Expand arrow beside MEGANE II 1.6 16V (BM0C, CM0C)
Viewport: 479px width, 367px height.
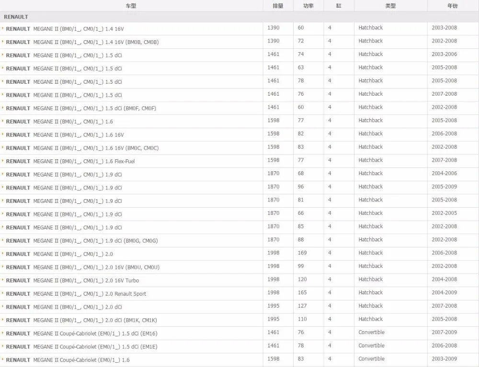pos(3,147)
